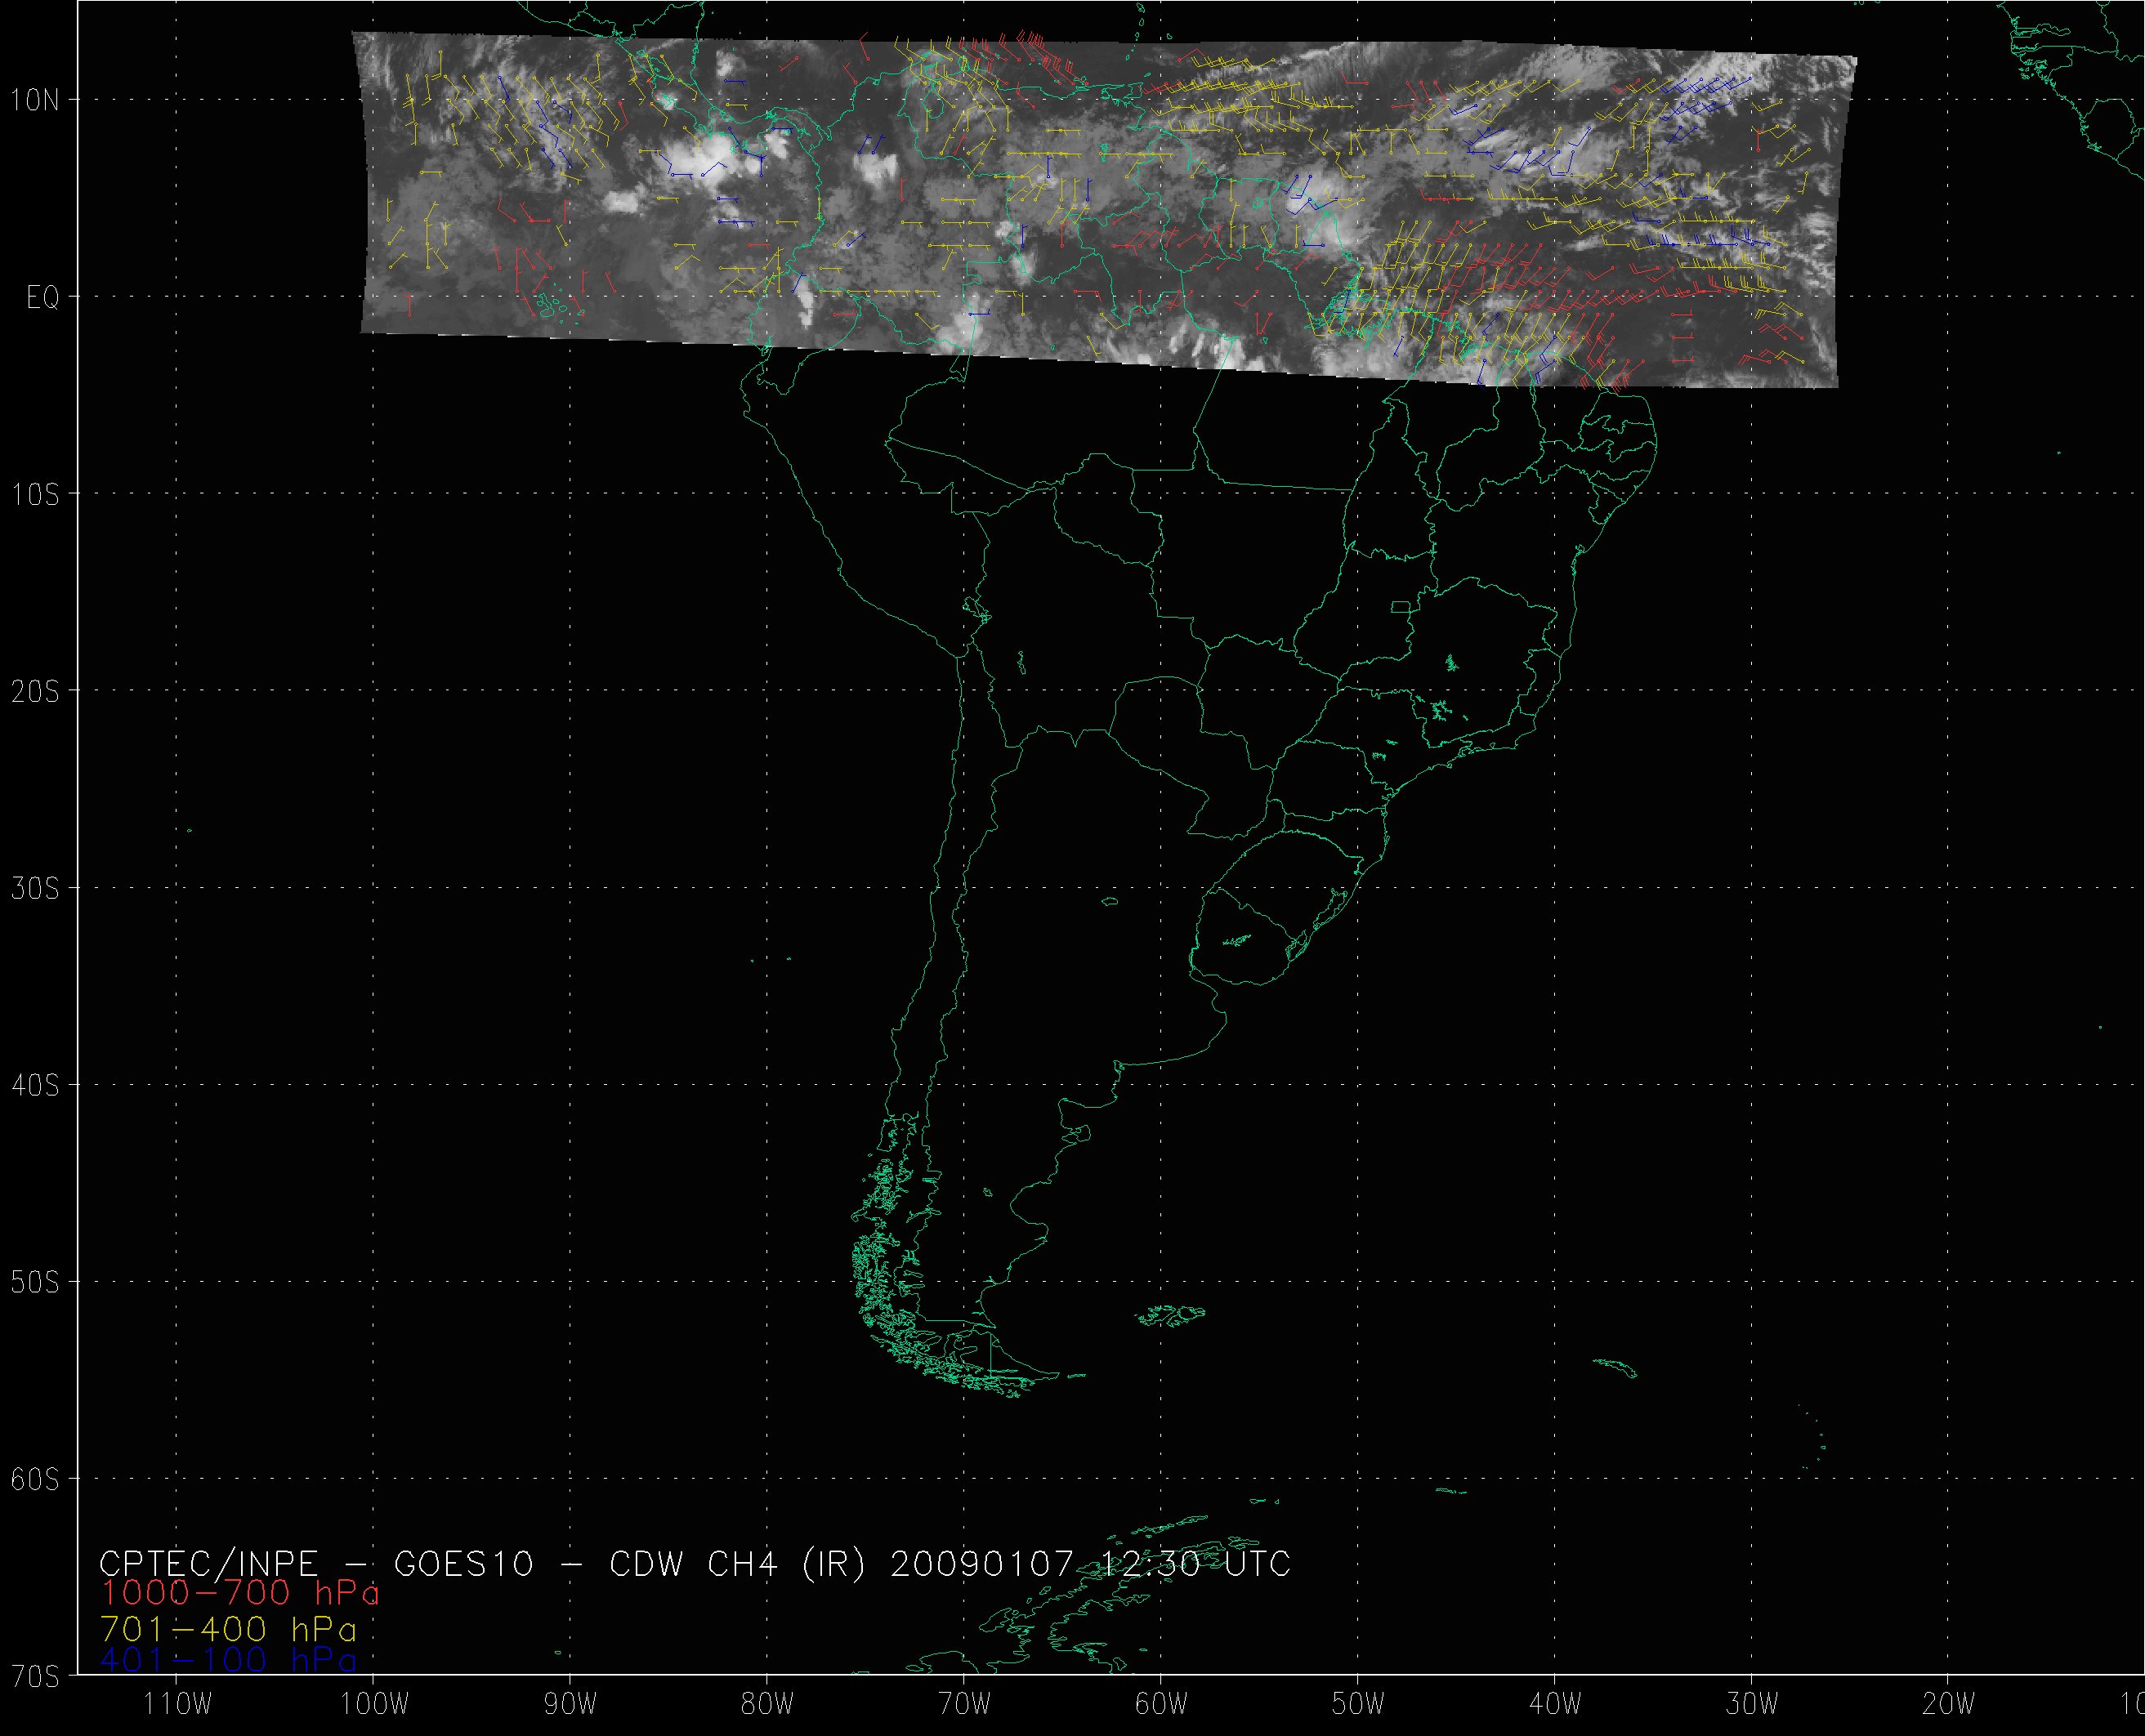Click the 60S latitude axis label
The height and width of the screenshot is (1736, 2145).
pos(36,1479)
